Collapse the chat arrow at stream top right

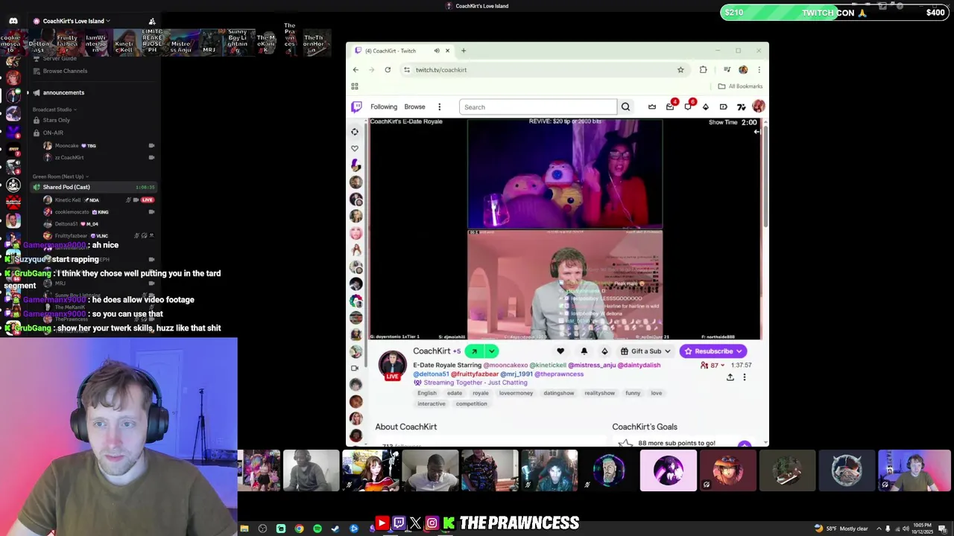click(x=756, y=132)
